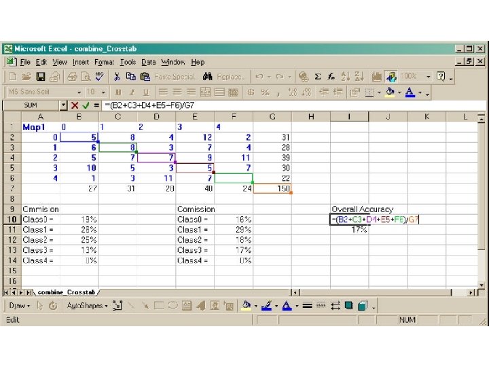
Task: Click the Edit Formula equals button
Action: pyautogui.click(x=96, y=105)
